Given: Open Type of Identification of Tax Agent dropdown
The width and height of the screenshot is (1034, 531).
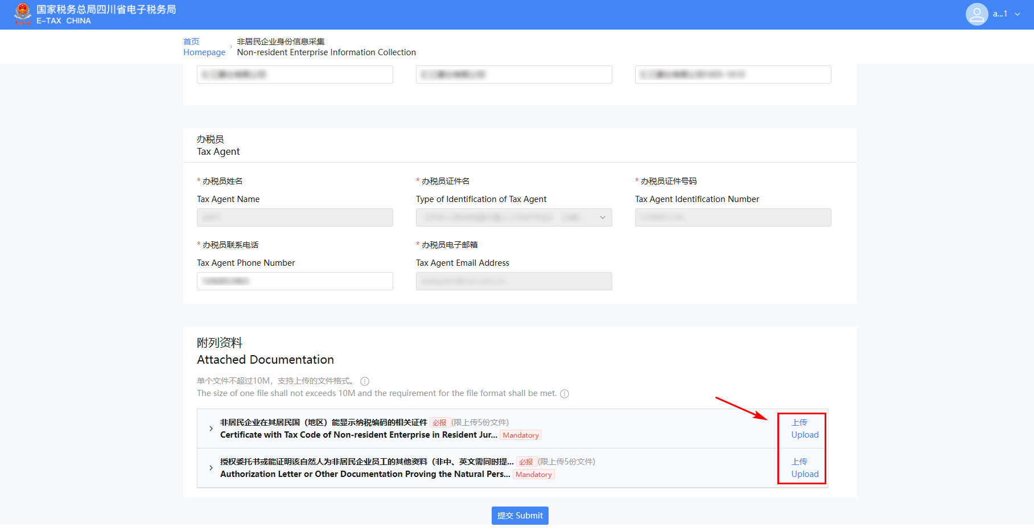Looking at the screenshot, I should 513,217.
